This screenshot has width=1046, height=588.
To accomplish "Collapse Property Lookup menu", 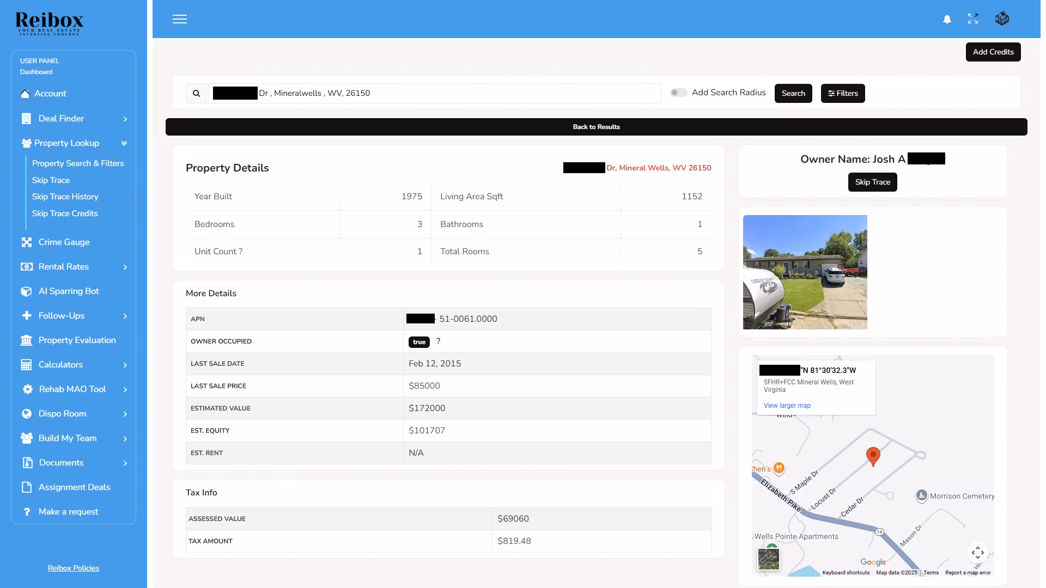I will pos(124,143).
